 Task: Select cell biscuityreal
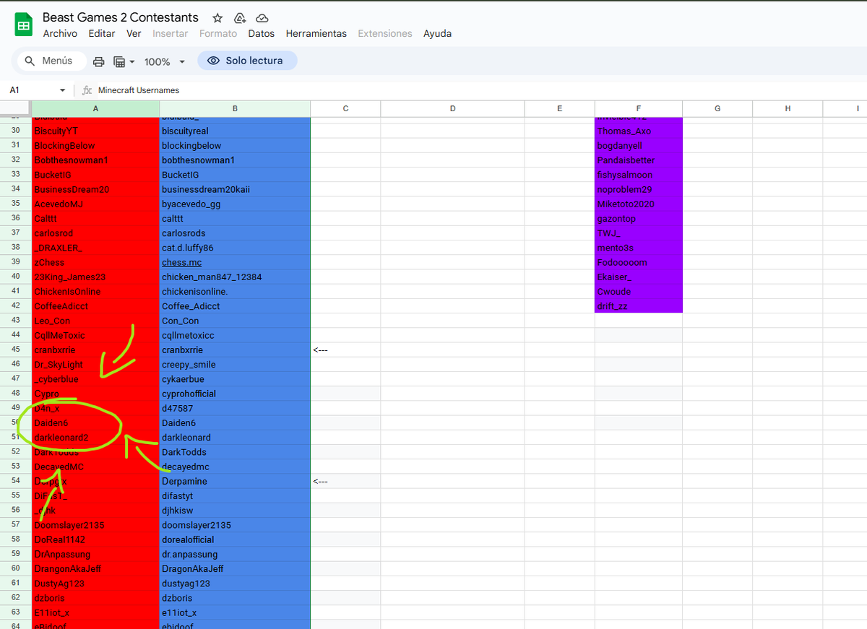[x=235, y=131]
